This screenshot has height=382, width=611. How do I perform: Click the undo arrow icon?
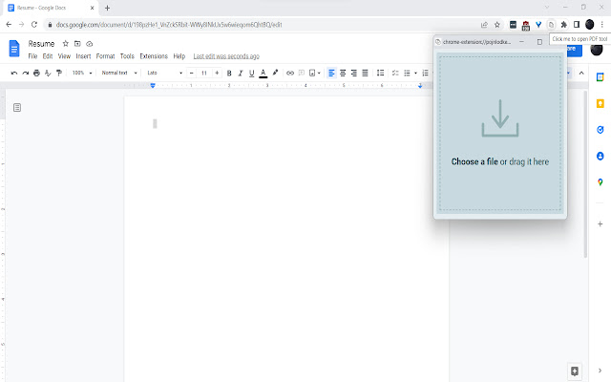(13, 73)
